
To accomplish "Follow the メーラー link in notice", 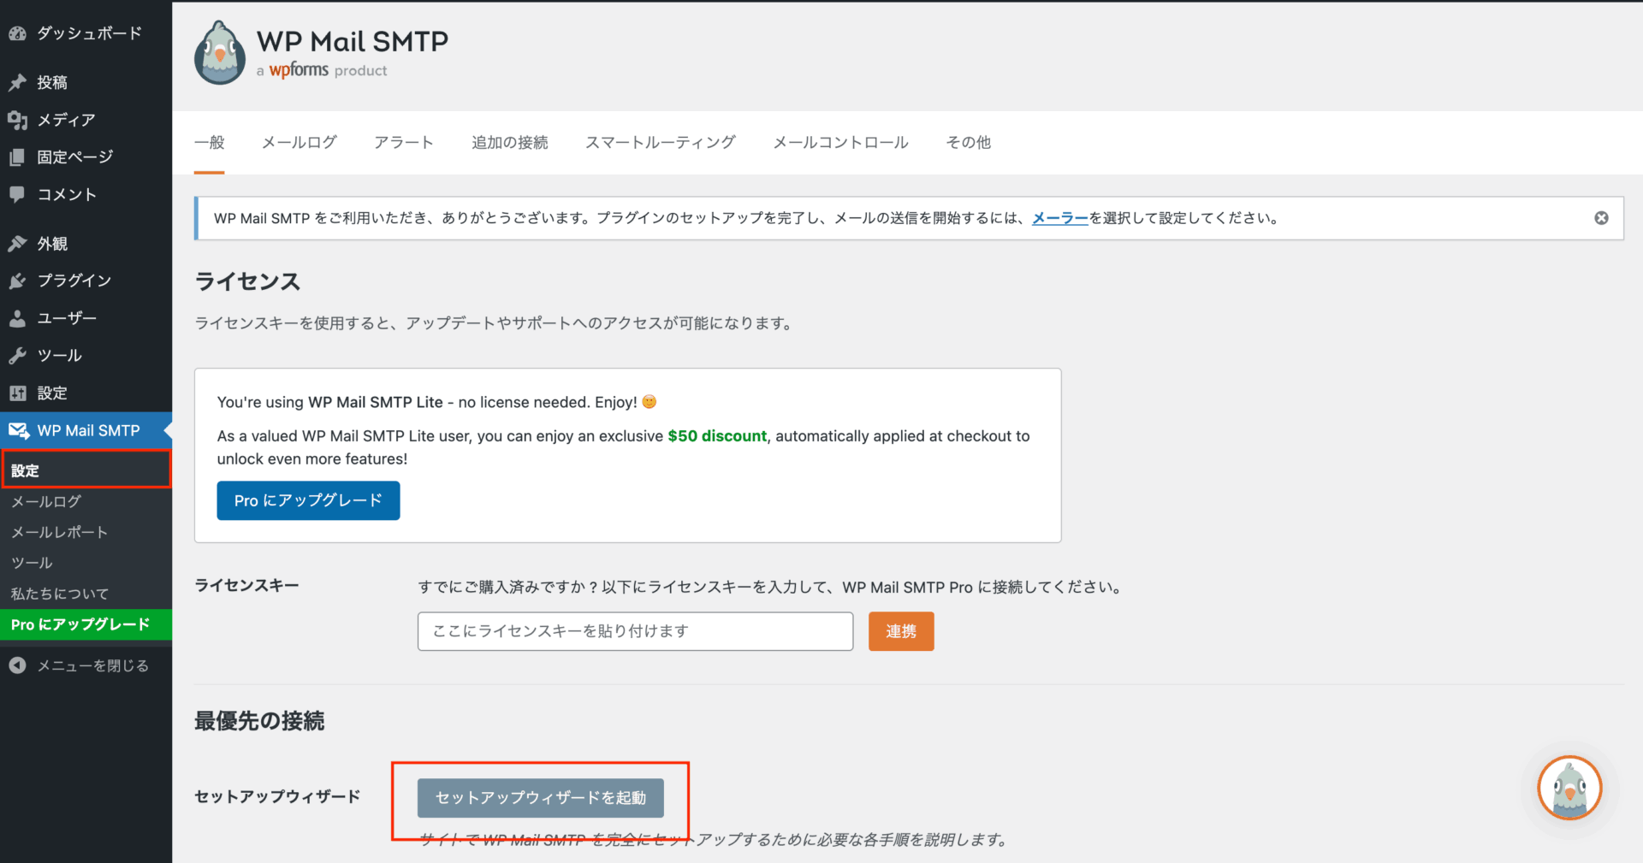I will 1059,218.
